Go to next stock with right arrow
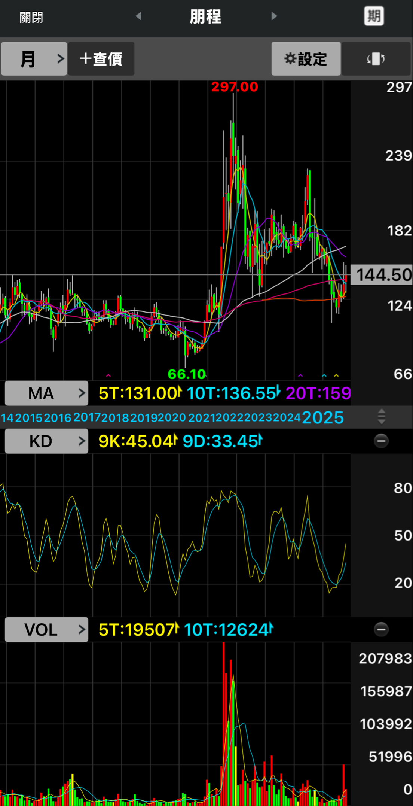The width and height of the screenshot is (413, 806). coord(274,16)
